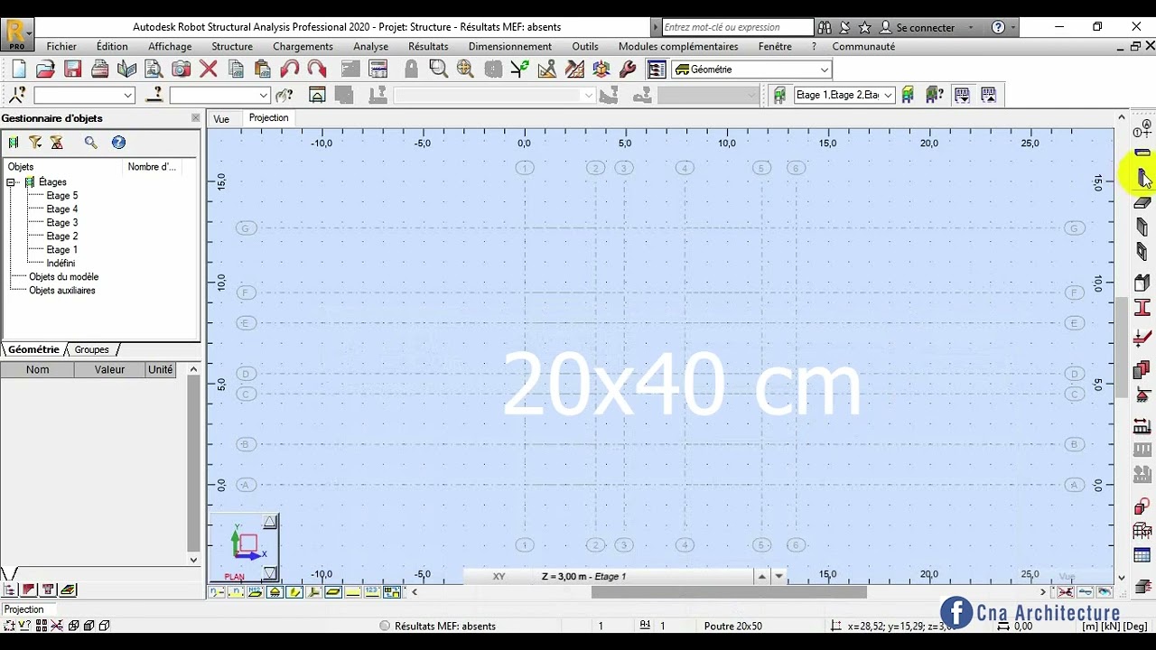The image size is (1156, 650).
Task: Open the Dimensionnement menu
Action: click(510, 46)
